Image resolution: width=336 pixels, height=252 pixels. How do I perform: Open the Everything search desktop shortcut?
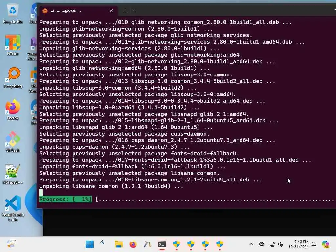(13, 78)
